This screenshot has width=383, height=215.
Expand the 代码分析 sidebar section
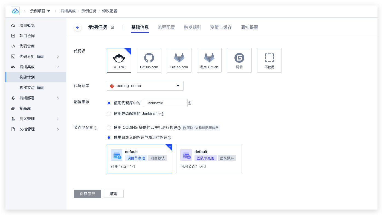coord(58,56)
